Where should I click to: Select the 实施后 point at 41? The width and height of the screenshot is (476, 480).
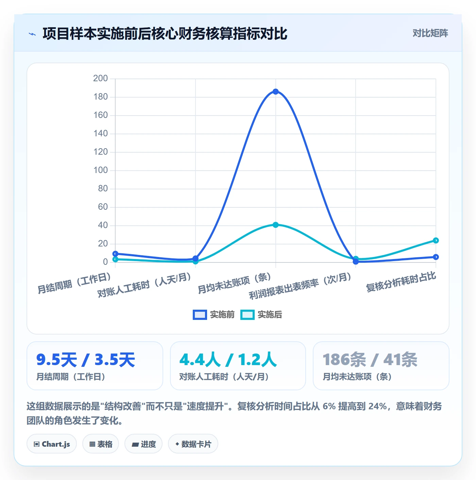pos(275,225)
